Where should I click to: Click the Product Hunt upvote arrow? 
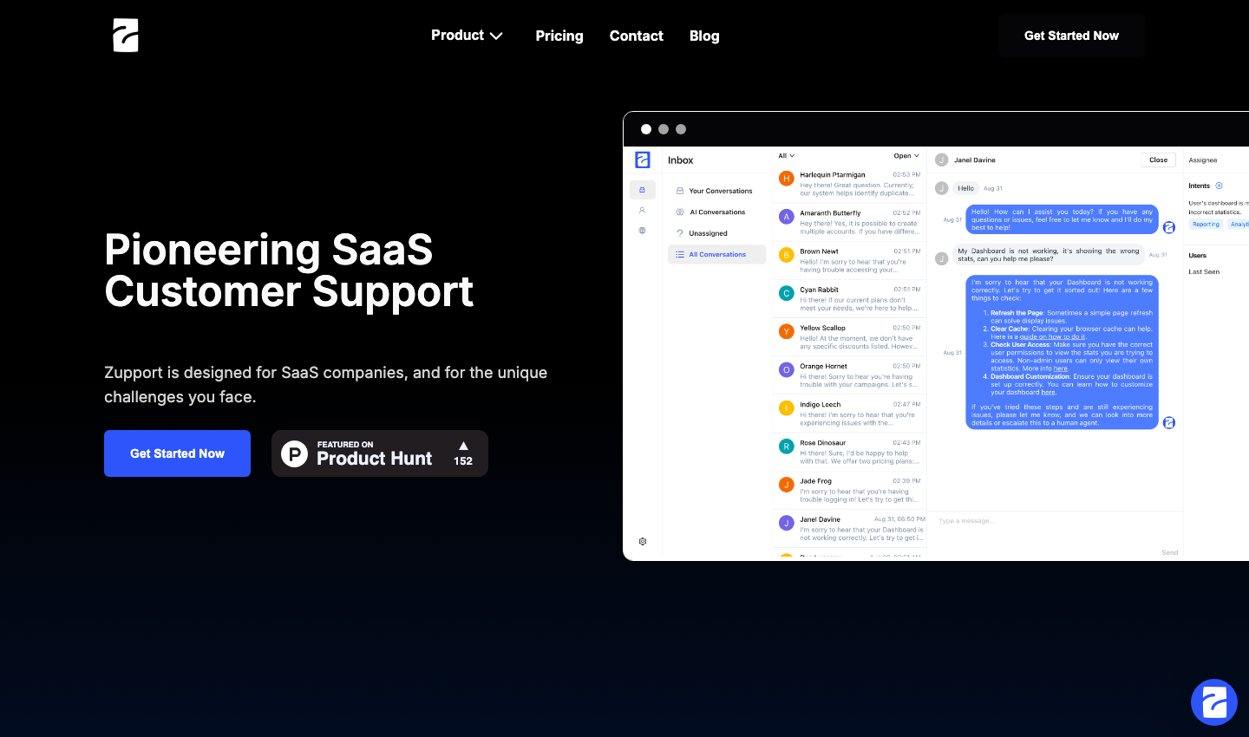pos(463,446)
